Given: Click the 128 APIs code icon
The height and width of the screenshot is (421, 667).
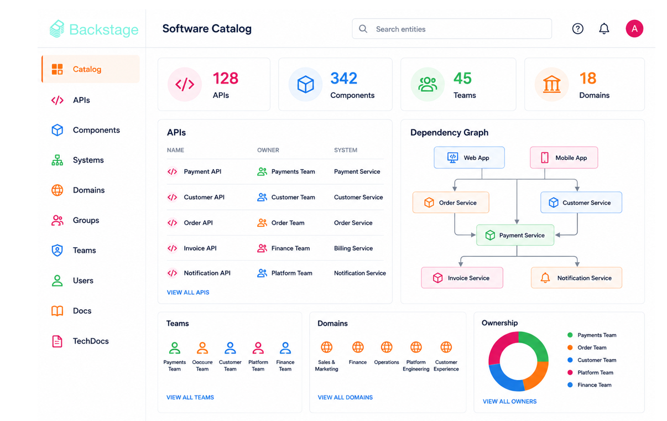Looking at the screenshot, I should (x=185, y=85).
